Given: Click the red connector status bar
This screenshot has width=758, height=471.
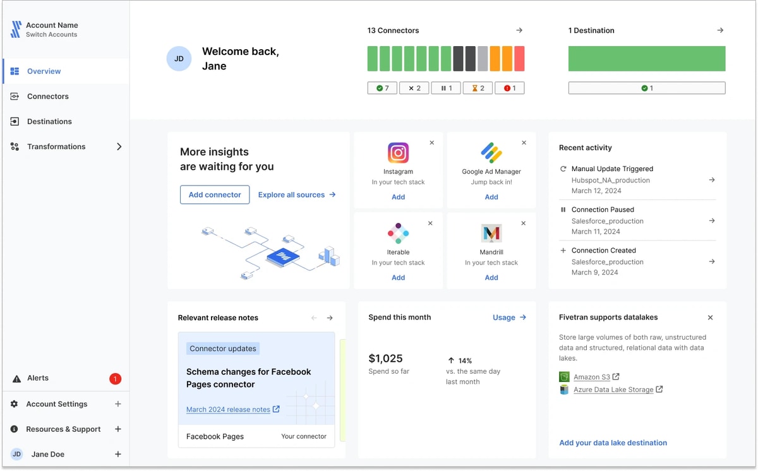Looking at the screenshot, I should tap(519, 59).
